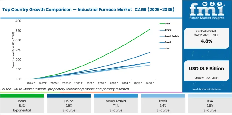232x115 pixels.
Task: Click the 2029 F axis label
Action: 67,83
